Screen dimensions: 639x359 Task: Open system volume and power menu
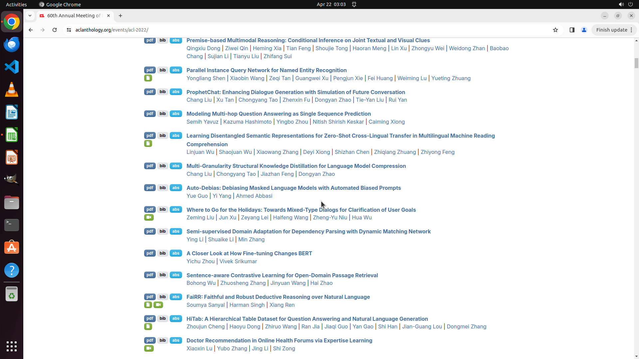[626, 4]
